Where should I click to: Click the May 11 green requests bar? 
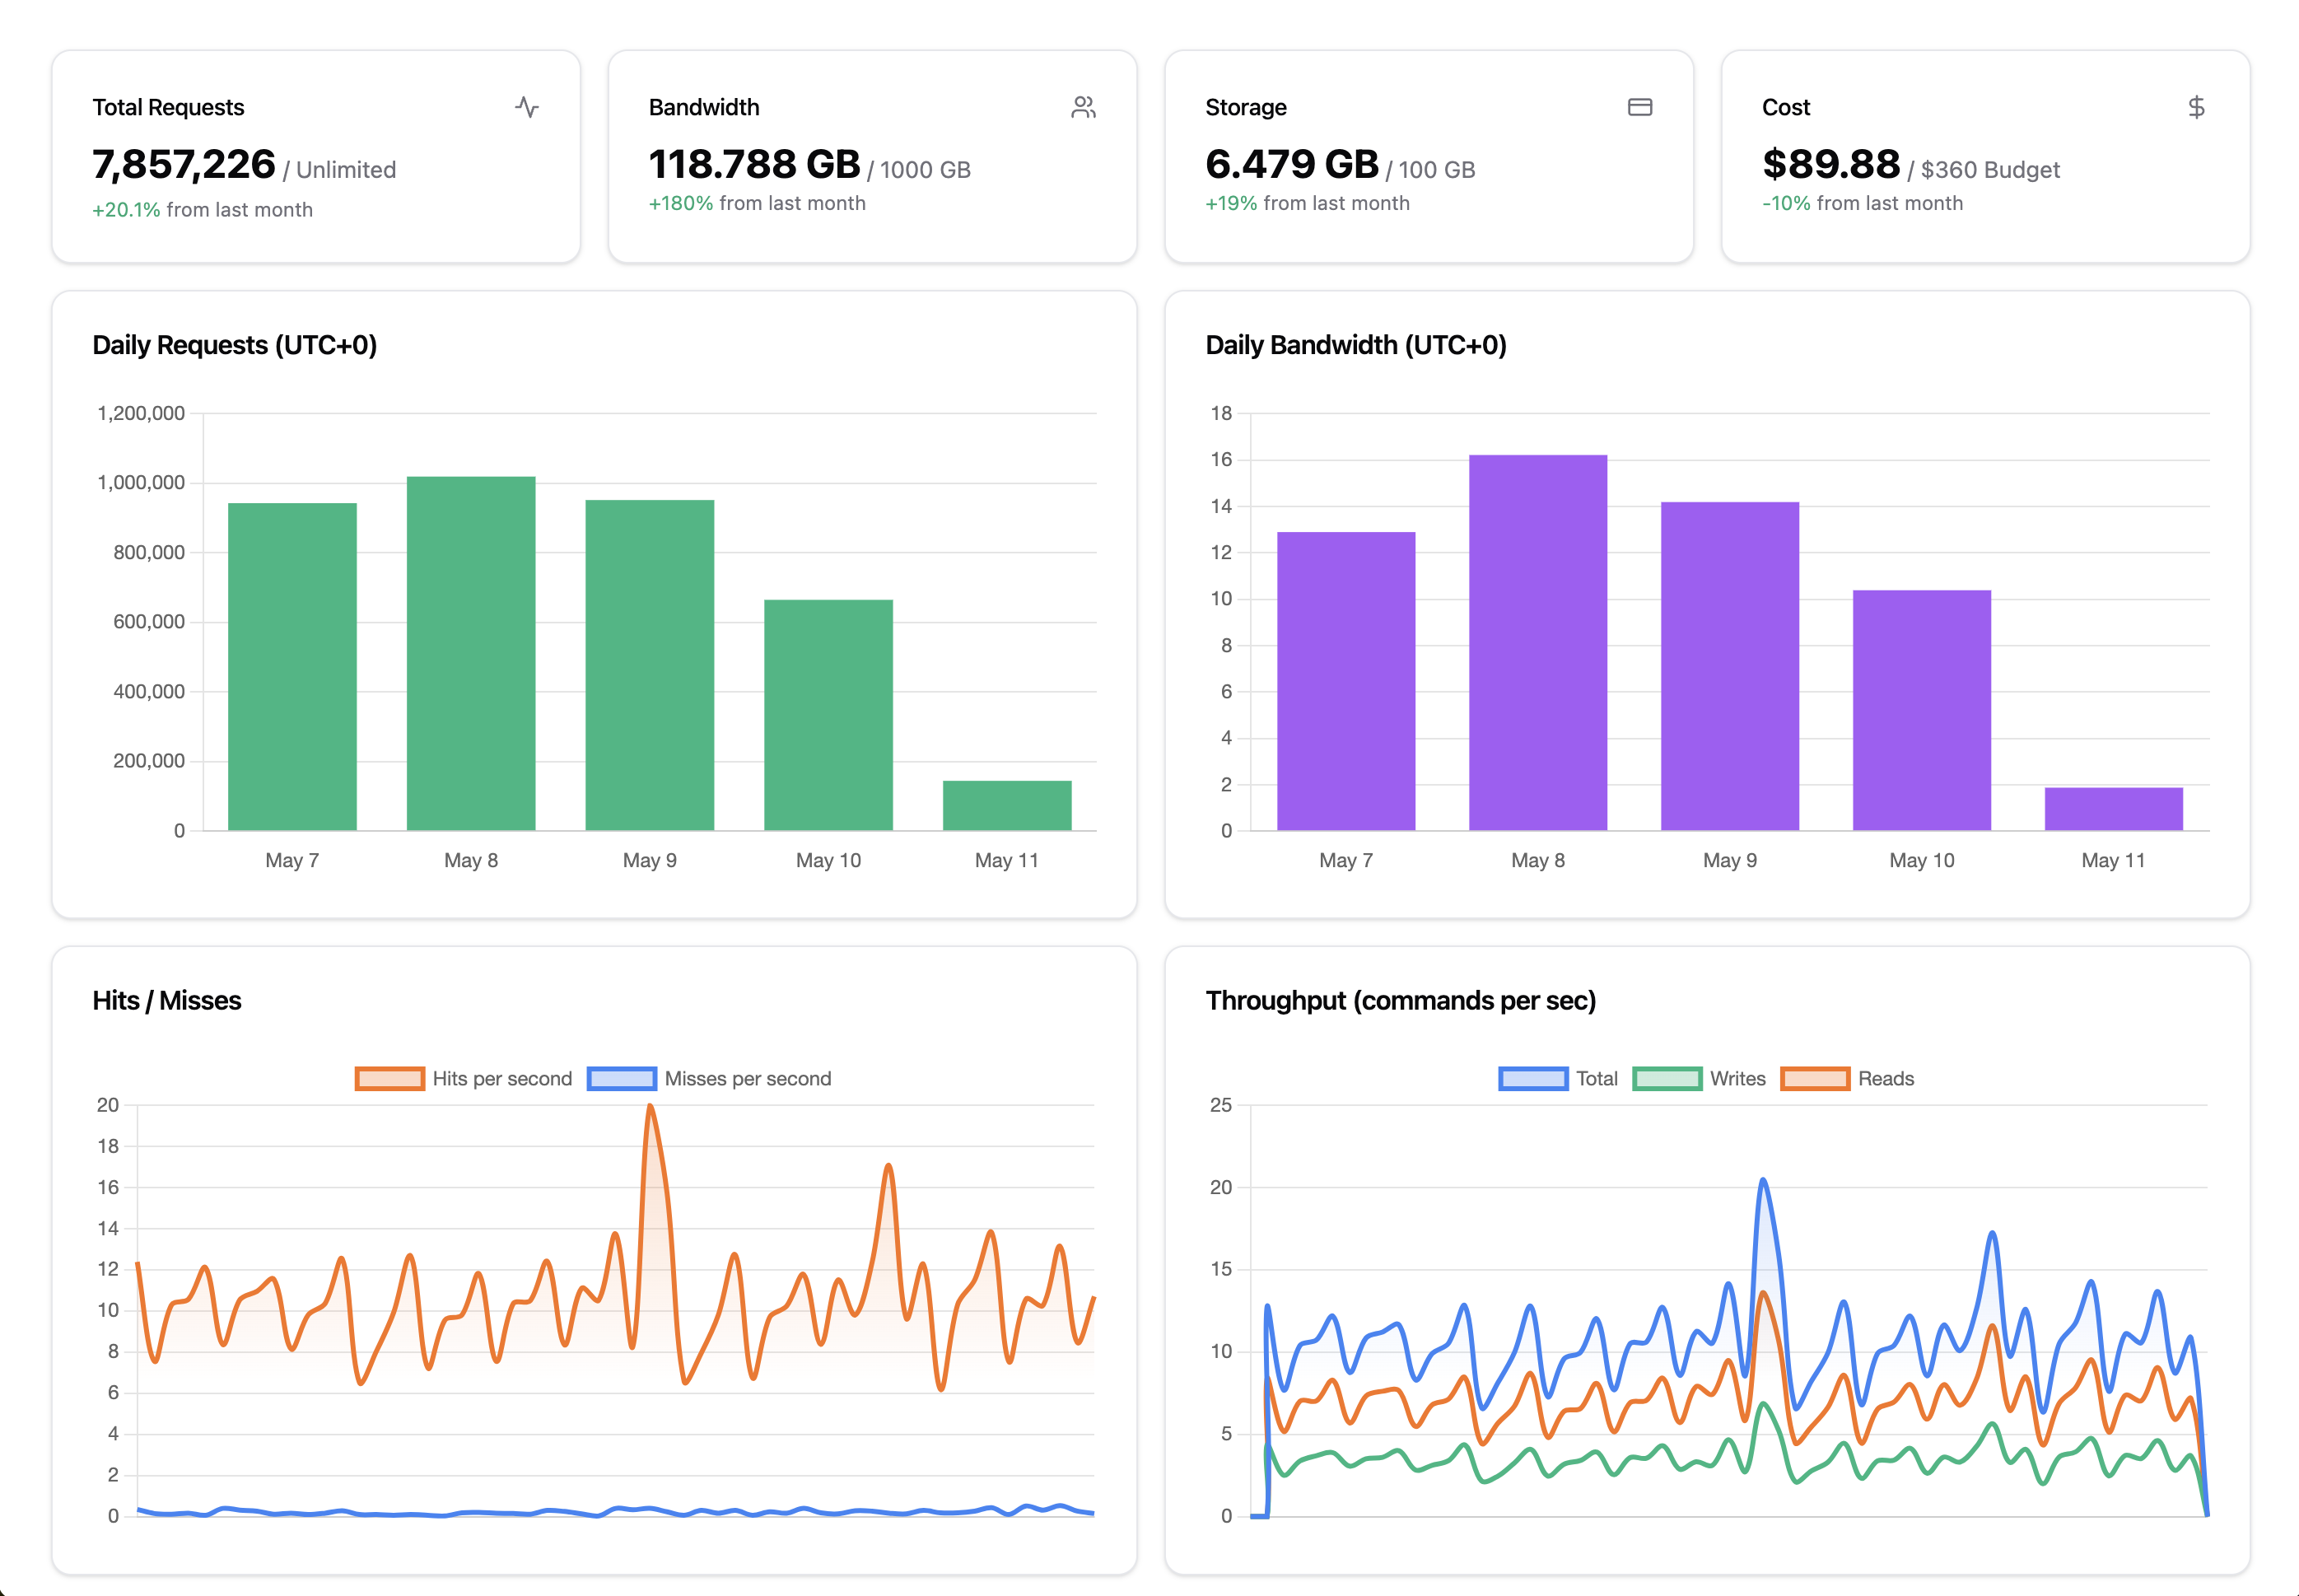[x=1006, y=805]
